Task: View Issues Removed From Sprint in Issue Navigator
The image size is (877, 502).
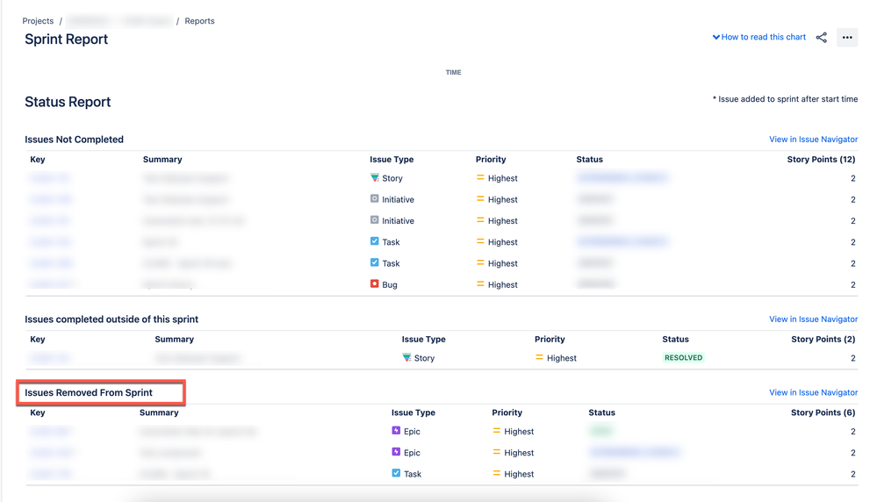Action: [x=813, y=392]
